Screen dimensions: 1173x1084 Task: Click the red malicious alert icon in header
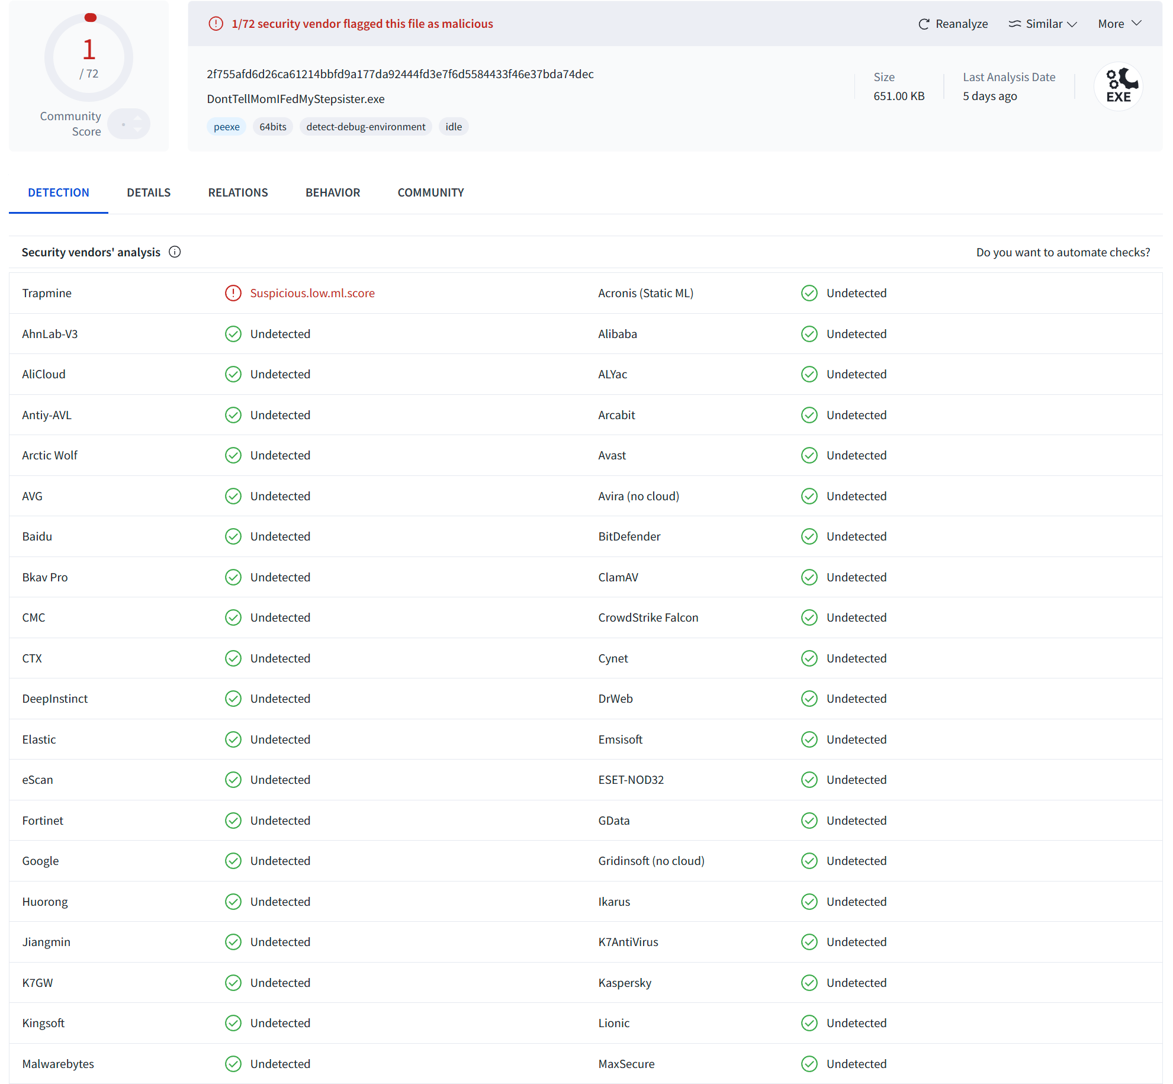pyautogui.click(x=216, y=24)
